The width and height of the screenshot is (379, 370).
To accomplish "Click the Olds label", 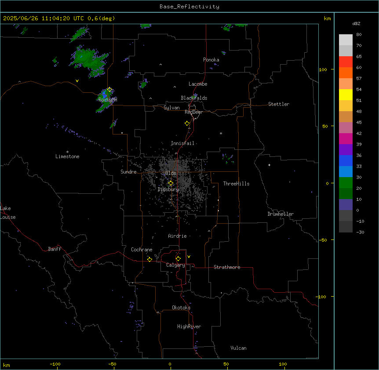I will tap(171, 173).
